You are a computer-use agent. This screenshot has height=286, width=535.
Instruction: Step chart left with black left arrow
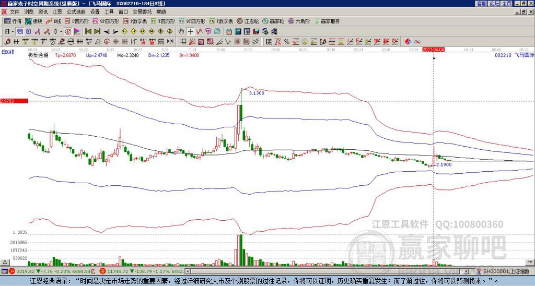point(107,32)
